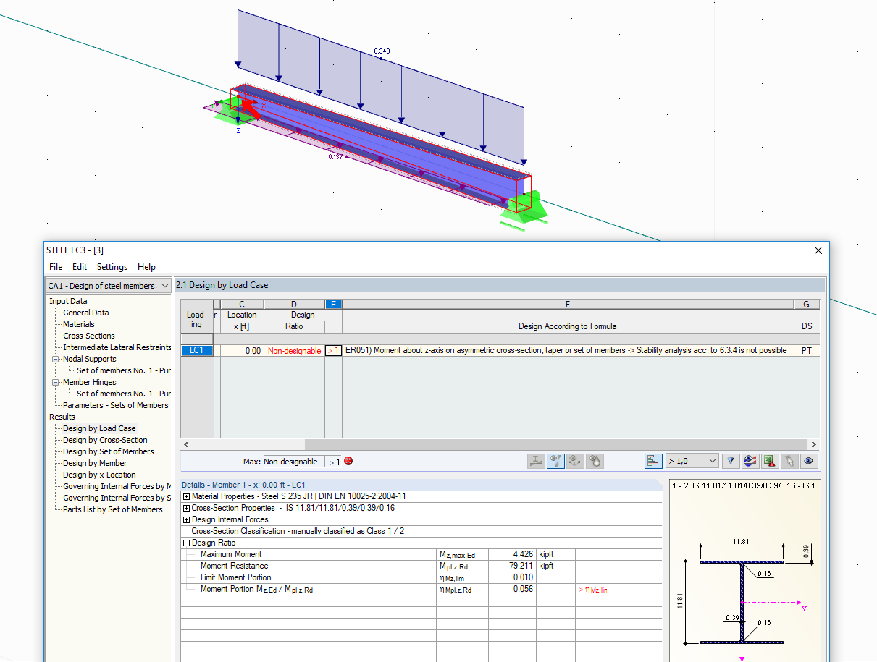
Task: Click the show cross-section result diagram icon
Action: [x=535, y=461]
